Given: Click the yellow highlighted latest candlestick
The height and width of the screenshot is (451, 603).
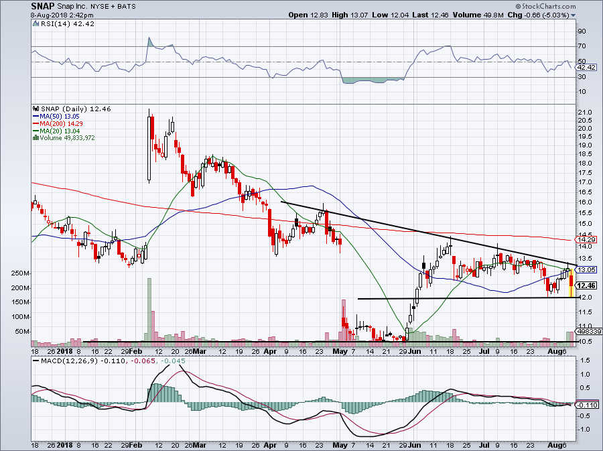Looking at the screenshot, I should [571, 282].
